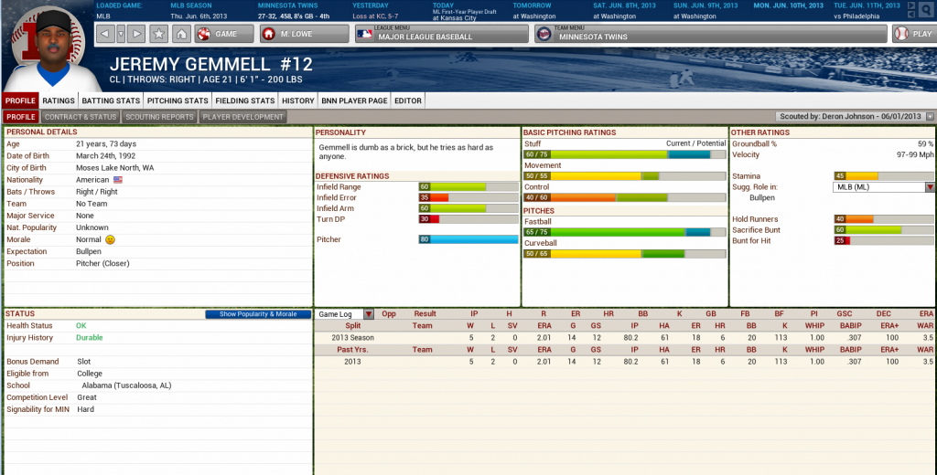Open the BNN Player Page tab
The image size is (937, 475).
[354, 100]
